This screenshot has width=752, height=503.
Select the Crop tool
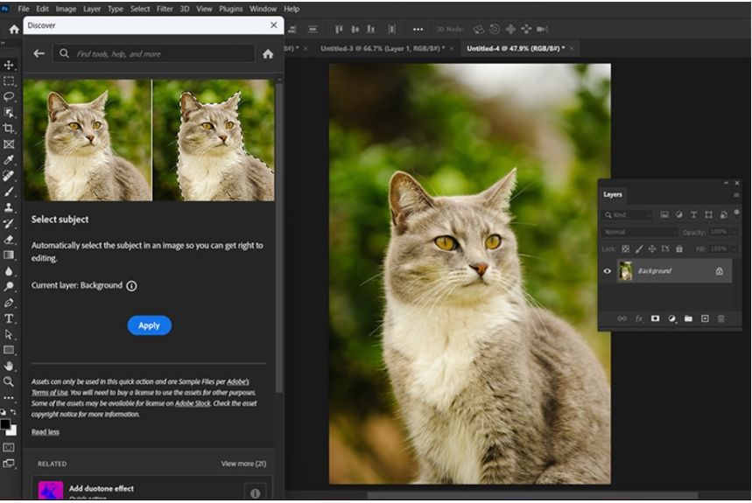coord(10,129)
